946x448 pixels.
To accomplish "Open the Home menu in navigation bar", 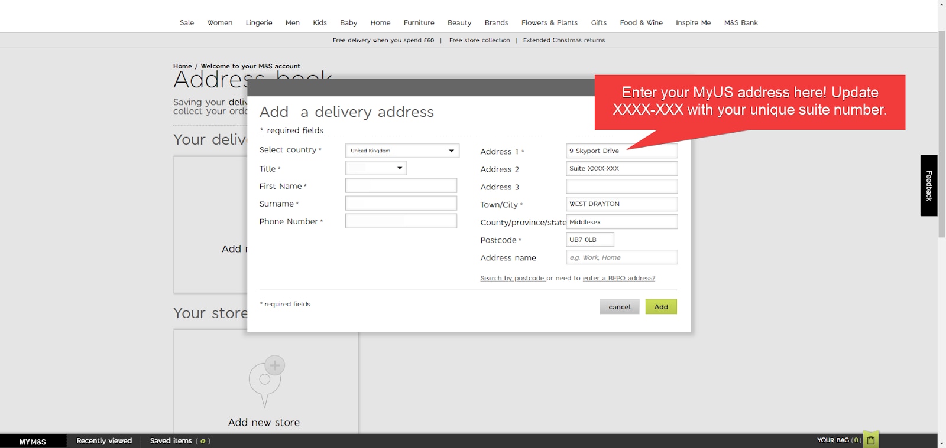I will click(x=381, y=22).
